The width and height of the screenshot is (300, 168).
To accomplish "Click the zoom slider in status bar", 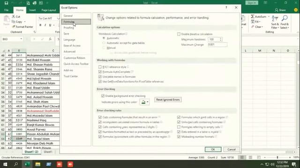I will 277,157.
